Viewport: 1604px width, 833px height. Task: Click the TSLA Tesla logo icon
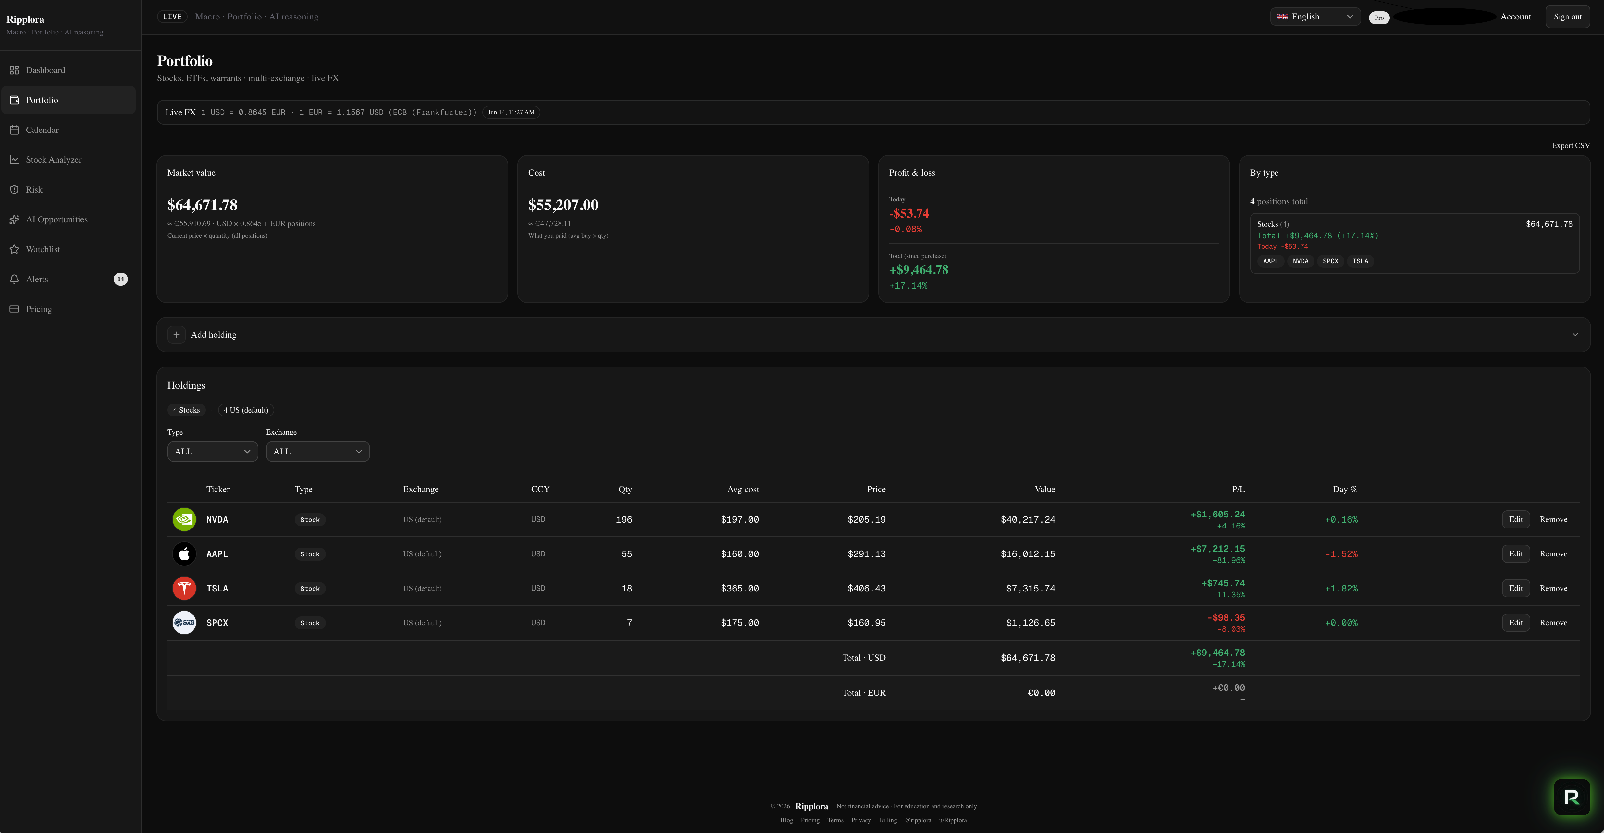pyautogui.click(x=184, y=588)
